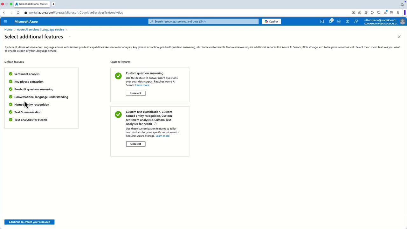Click the Pre-built question answering text
Viewport: 407px width, 229px height.
pyautogui.click(x=34, y=89)
